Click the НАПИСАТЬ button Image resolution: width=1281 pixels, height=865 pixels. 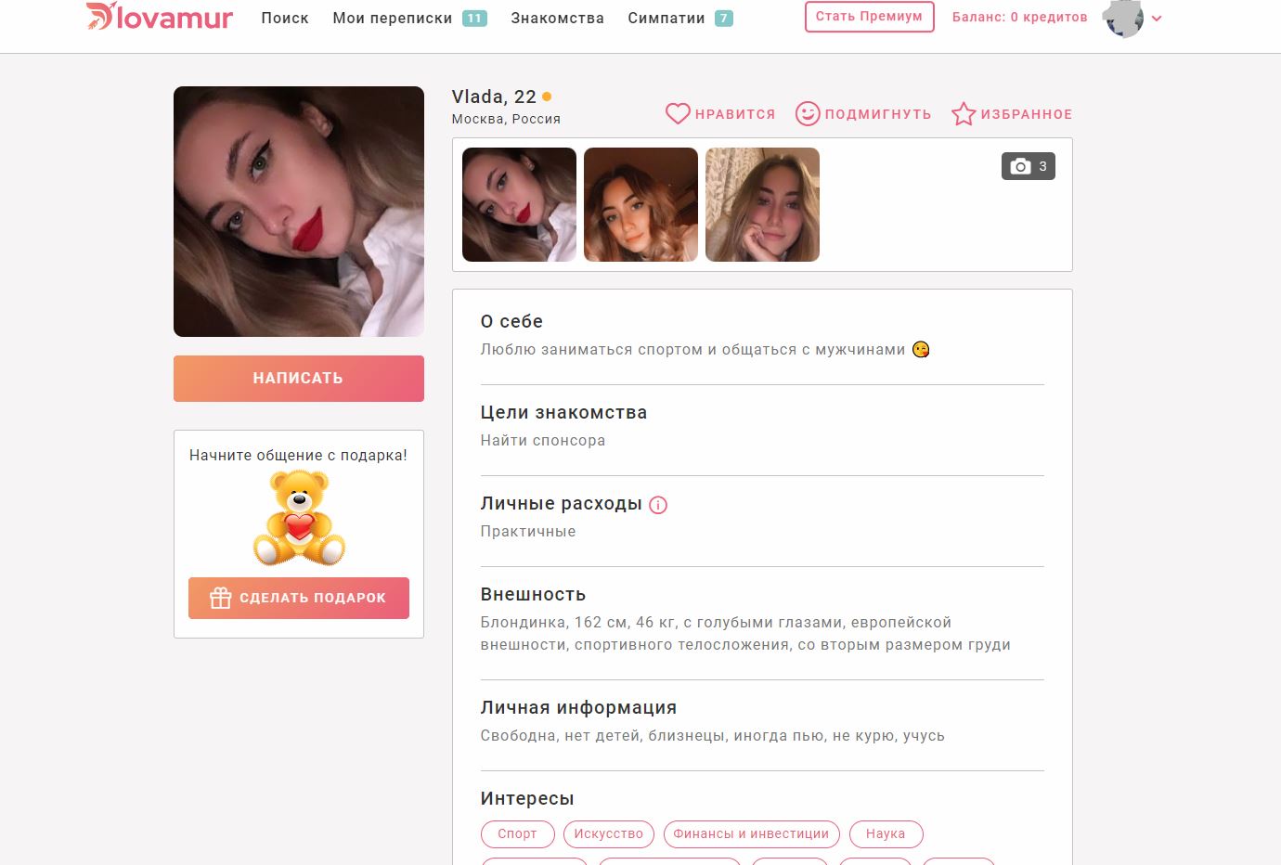pos(299,379)
